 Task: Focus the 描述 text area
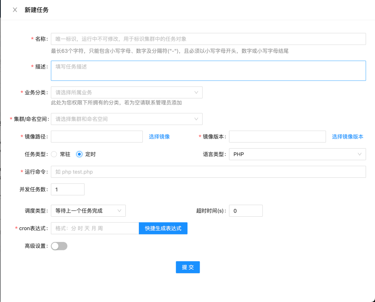click(x=208, y=71)
